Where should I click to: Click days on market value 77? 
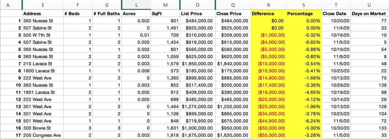pyautogui.click(x=370, y=21)
